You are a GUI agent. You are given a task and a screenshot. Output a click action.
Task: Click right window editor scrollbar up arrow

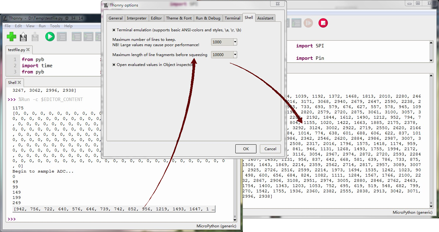click(x=431, y=43)
